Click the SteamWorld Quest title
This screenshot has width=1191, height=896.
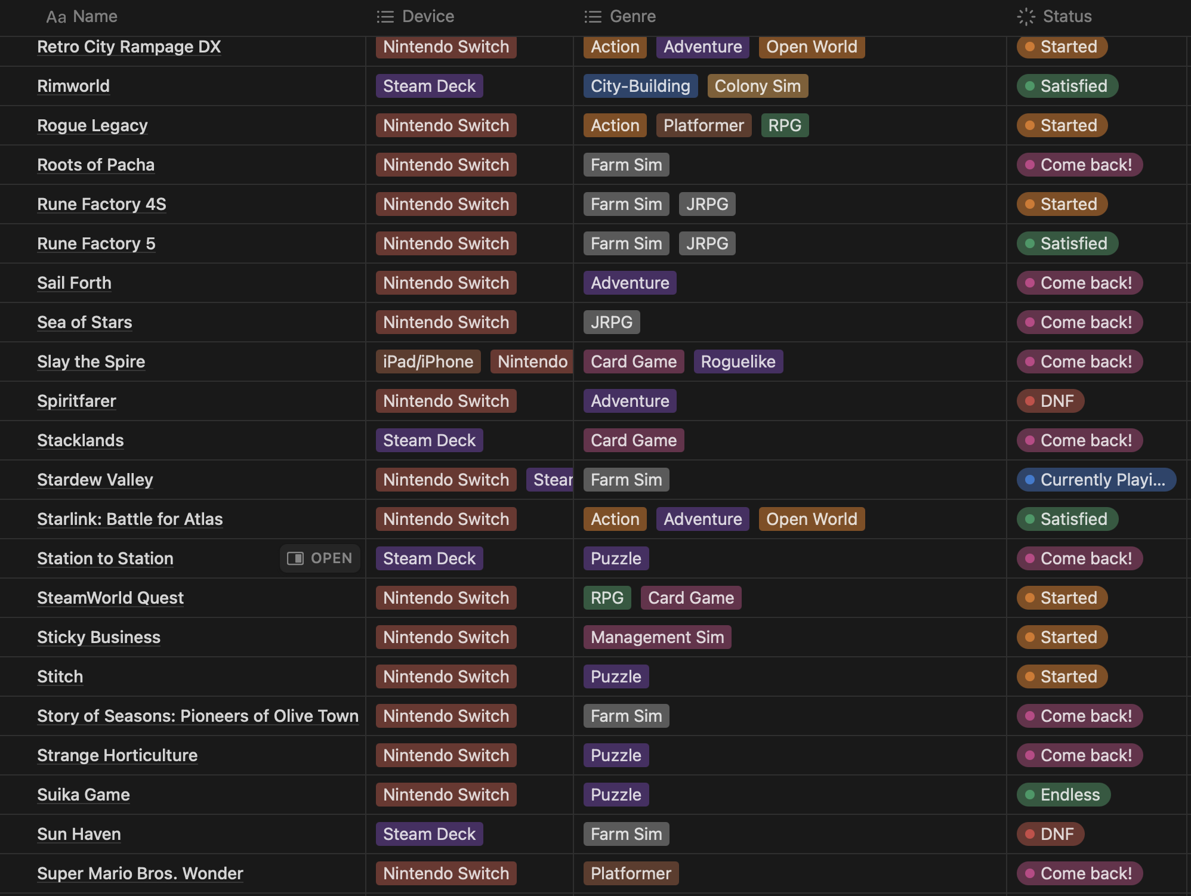click(x=110, y=598)
